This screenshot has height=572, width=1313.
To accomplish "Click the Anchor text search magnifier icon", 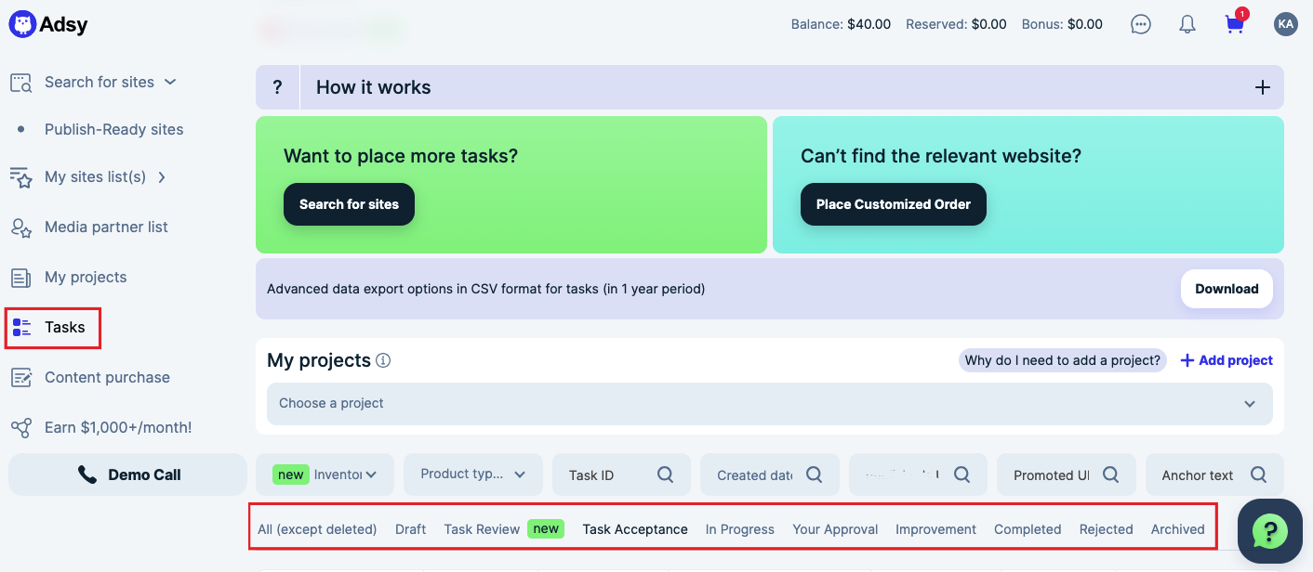I will click(x=1258, y=474).
